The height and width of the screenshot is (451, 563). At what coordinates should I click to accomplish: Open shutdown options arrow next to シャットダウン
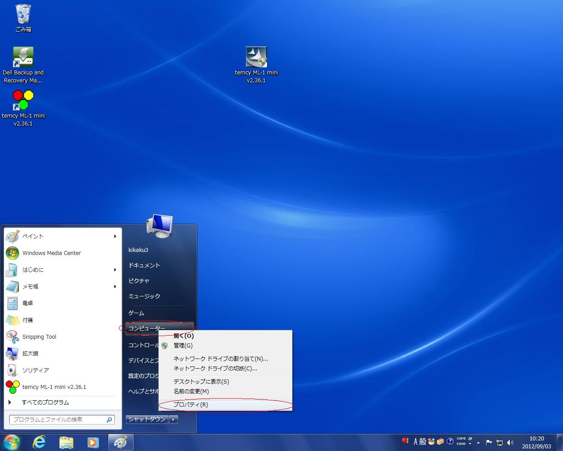click(x=173, y=419)
